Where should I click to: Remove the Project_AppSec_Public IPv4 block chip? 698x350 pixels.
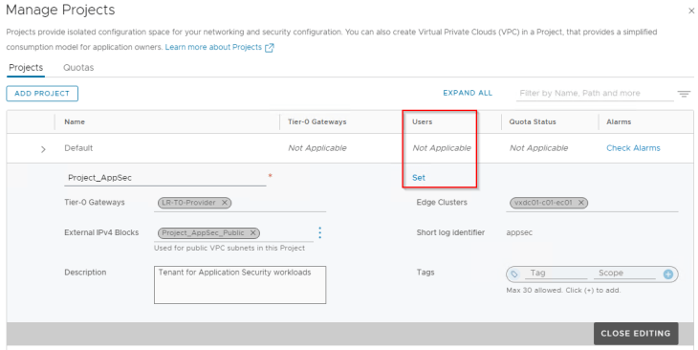pyautogui.click(x=252, y=233)
